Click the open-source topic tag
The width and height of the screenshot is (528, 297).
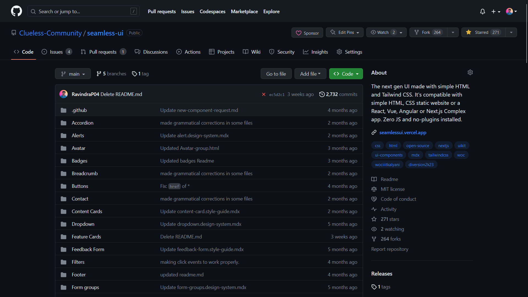(x=418, y=146)
